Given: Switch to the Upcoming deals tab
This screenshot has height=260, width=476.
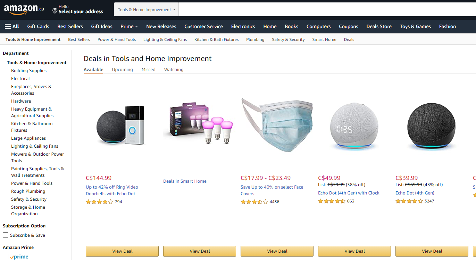Looking at the screenshot, I should [122, 70].
